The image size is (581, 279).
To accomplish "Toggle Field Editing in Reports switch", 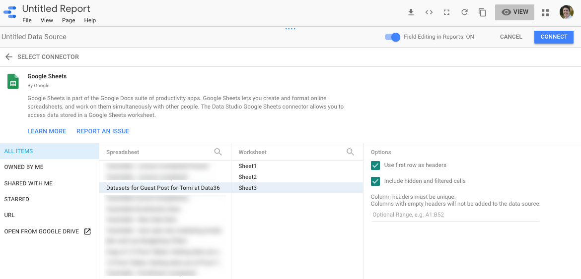I will tap(392, 37).
